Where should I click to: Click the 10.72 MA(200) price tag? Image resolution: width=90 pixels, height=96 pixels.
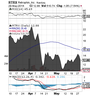pos(86,71)
